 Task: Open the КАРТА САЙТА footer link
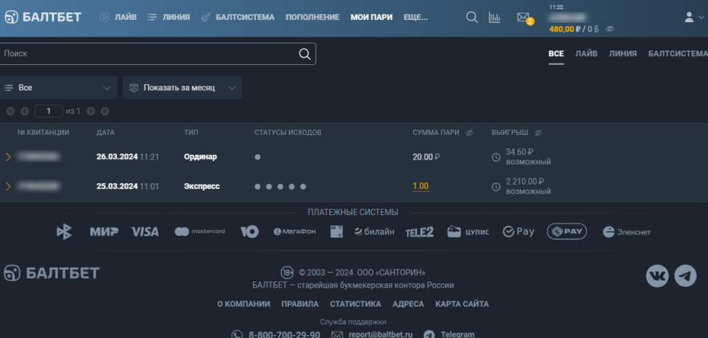(462, 304)
